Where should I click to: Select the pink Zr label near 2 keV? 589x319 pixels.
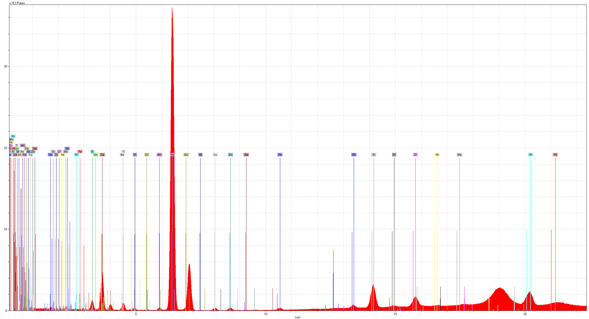pos(59,152)
